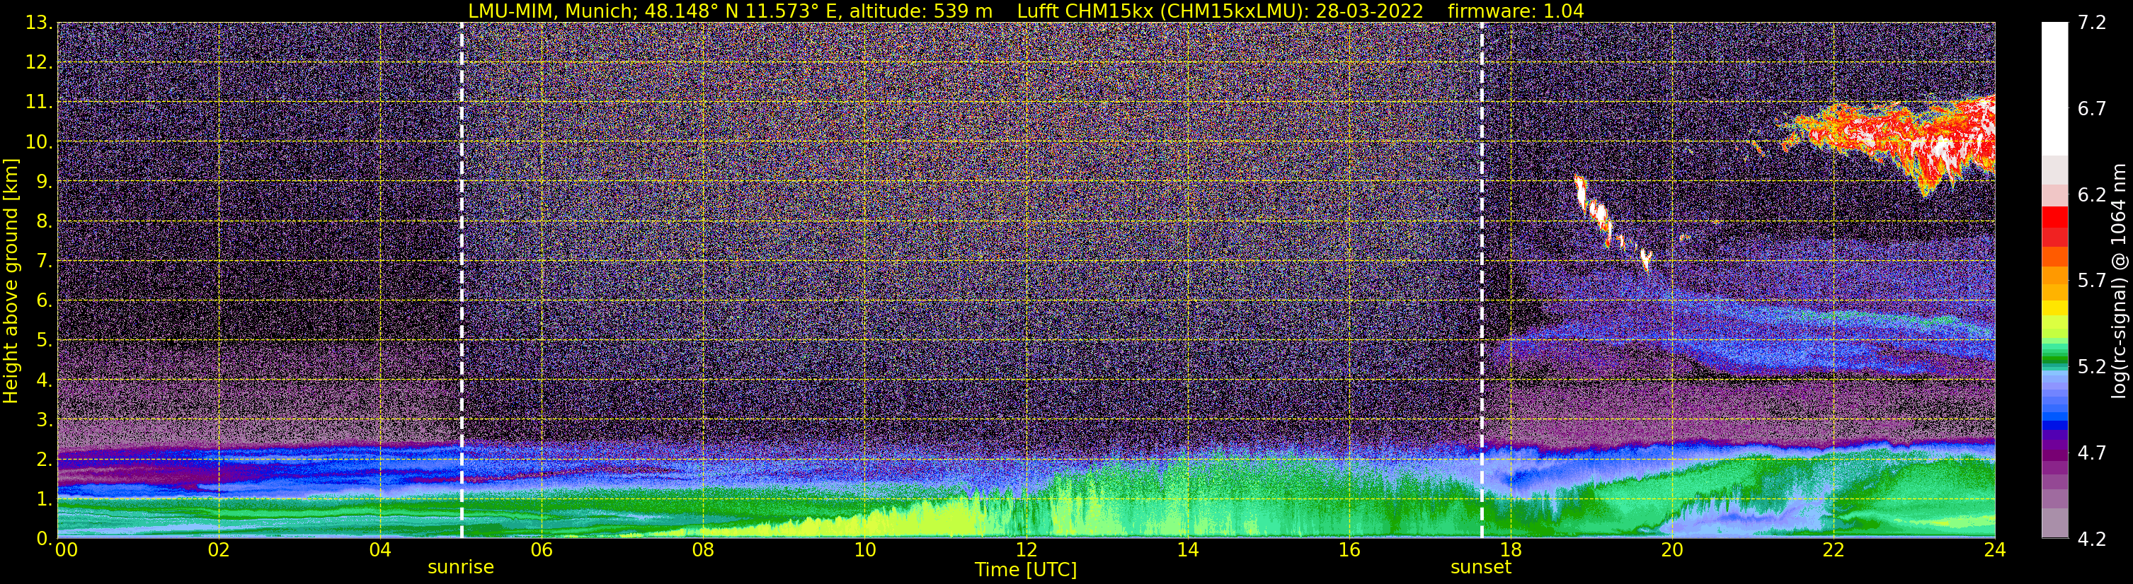Click the height axis tick "4."
The height and width of the screenshot is (584, 2133).
coord(44,380)
